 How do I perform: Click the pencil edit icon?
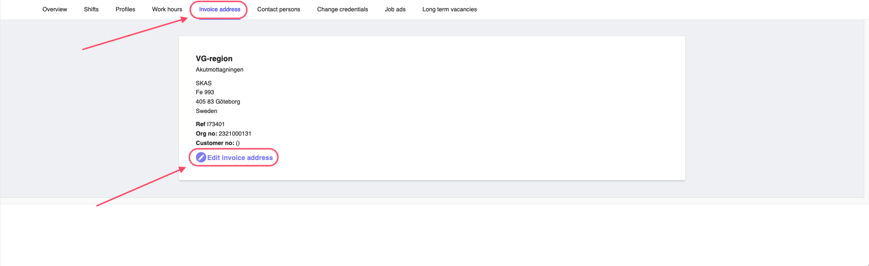[x=201, y=157]
